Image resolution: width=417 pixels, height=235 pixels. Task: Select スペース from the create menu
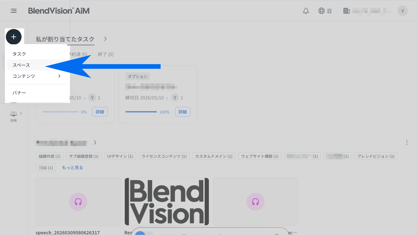(37, 65)
